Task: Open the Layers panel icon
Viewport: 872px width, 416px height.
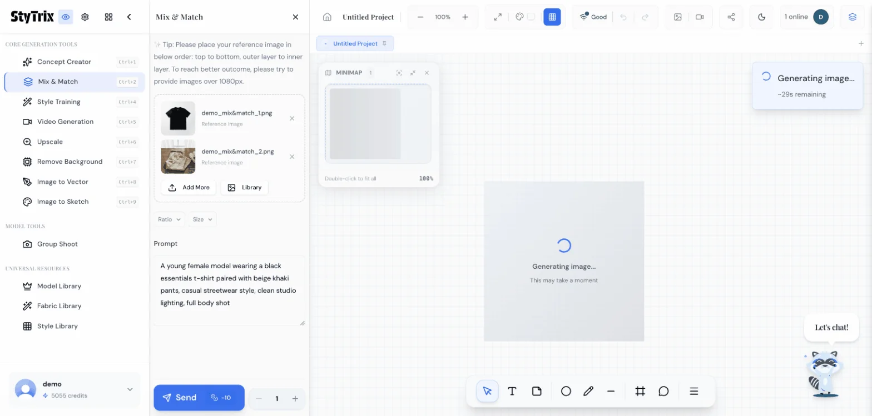Action: [x=852, y=17]
